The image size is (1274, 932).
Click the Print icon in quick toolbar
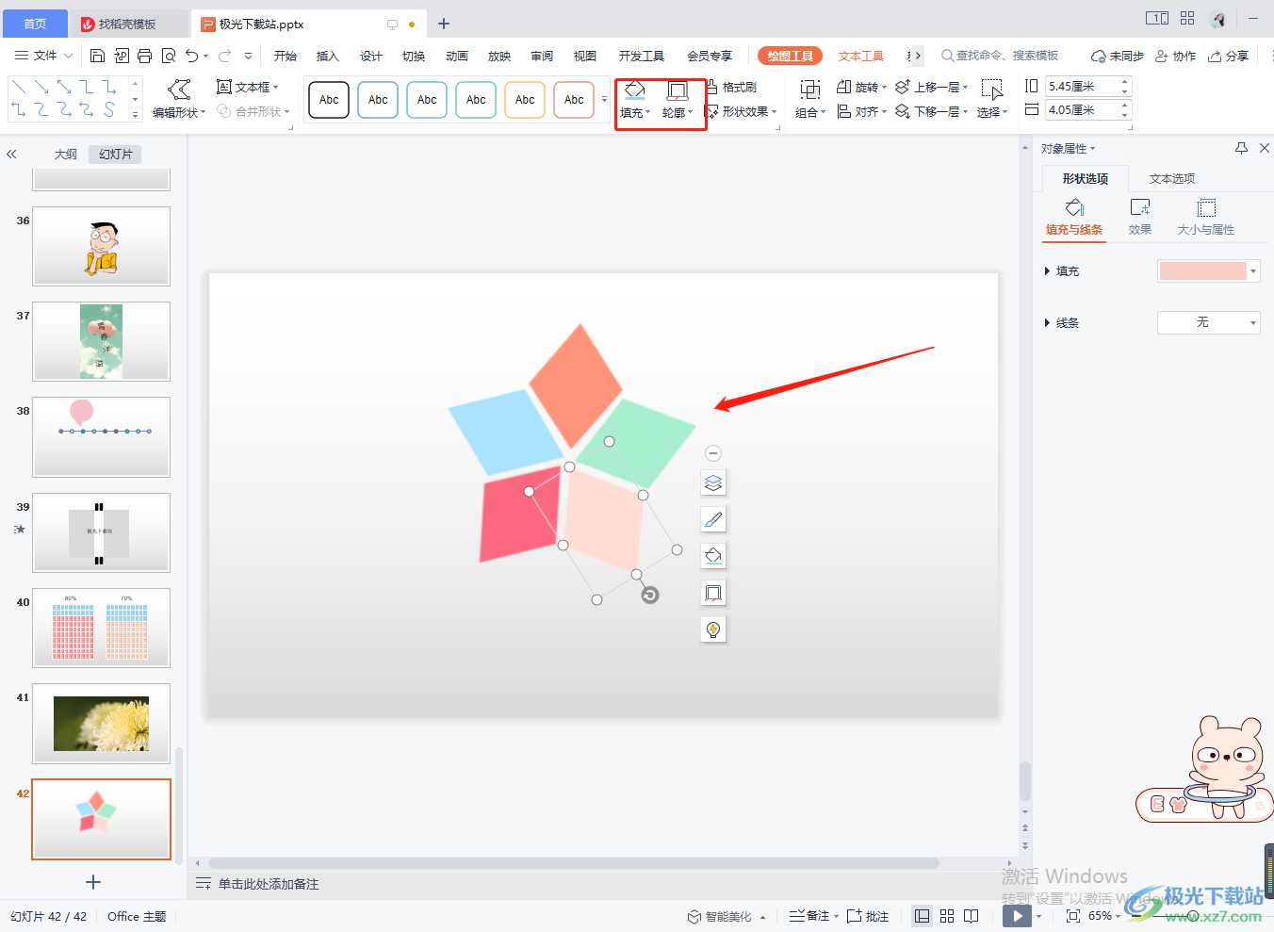click(x=144, y=56)
